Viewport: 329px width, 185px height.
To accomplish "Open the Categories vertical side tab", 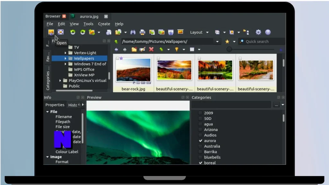I will coord(48,78).
